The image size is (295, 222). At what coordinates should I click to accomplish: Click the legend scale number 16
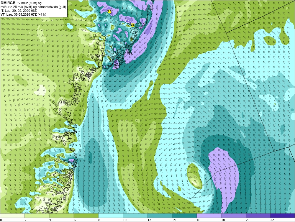pyautogui.click(x=198, y=220)
